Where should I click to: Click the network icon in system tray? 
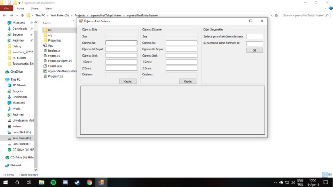(287, 182)
